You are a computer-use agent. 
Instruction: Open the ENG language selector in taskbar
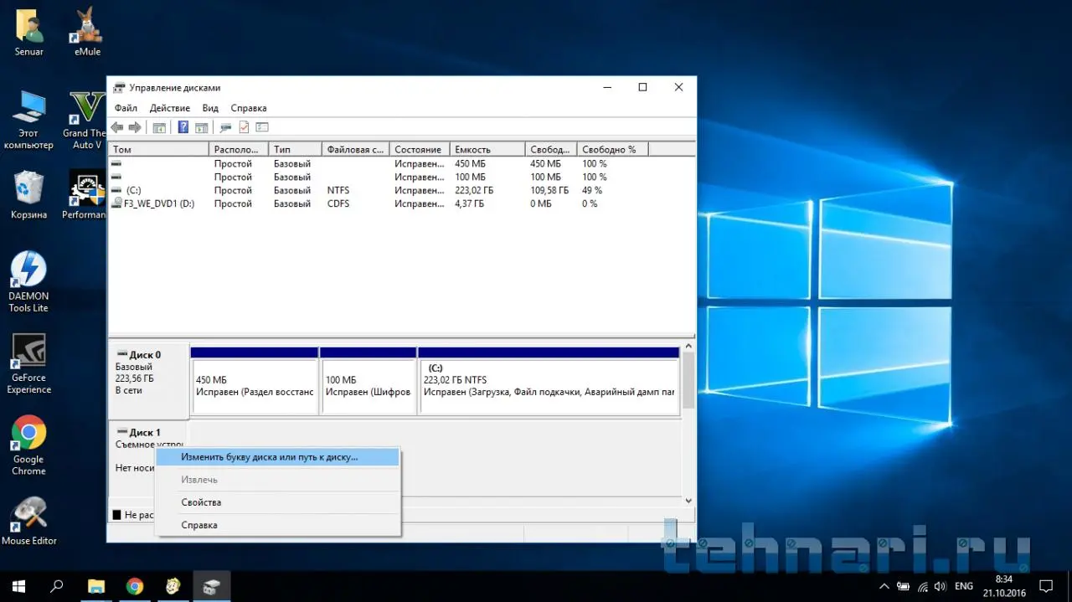click(963, 586)
